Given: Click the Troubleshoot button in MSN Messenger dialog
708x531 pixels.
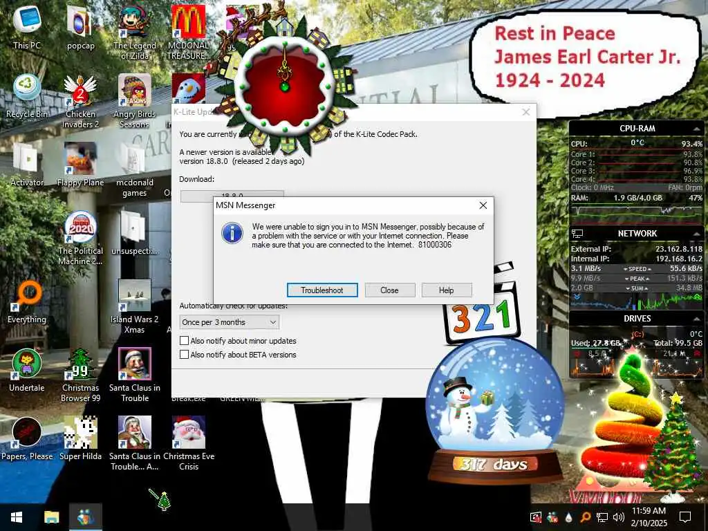Looking at the screenshot, I should point(322,290).
